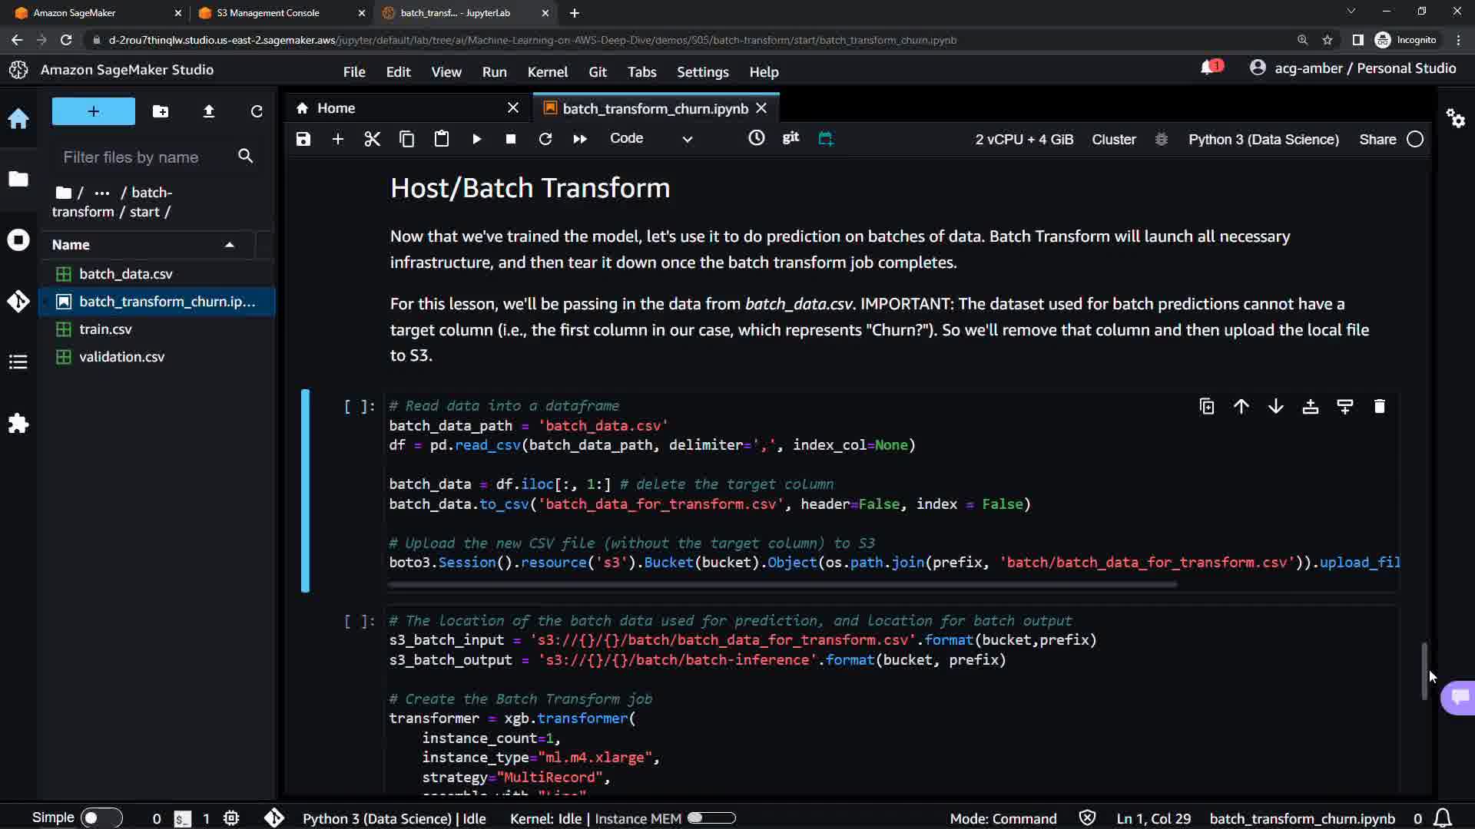Viewport: 1475px width, 829px height.
Task: Toggle Simple interface mode switch
Action: 101,817
